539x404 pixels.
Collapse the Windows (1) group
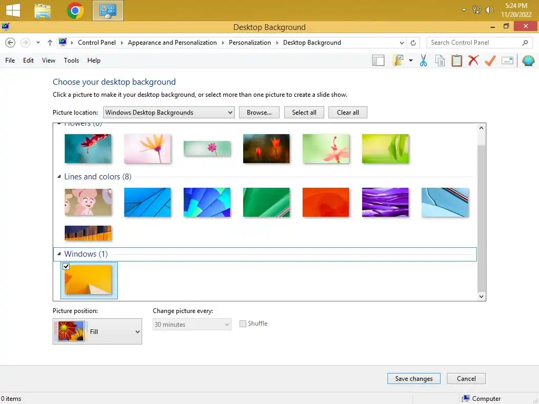(x=59, y=254)
